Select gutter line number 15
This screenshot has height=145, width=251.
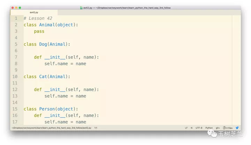[x=15, y=109]
